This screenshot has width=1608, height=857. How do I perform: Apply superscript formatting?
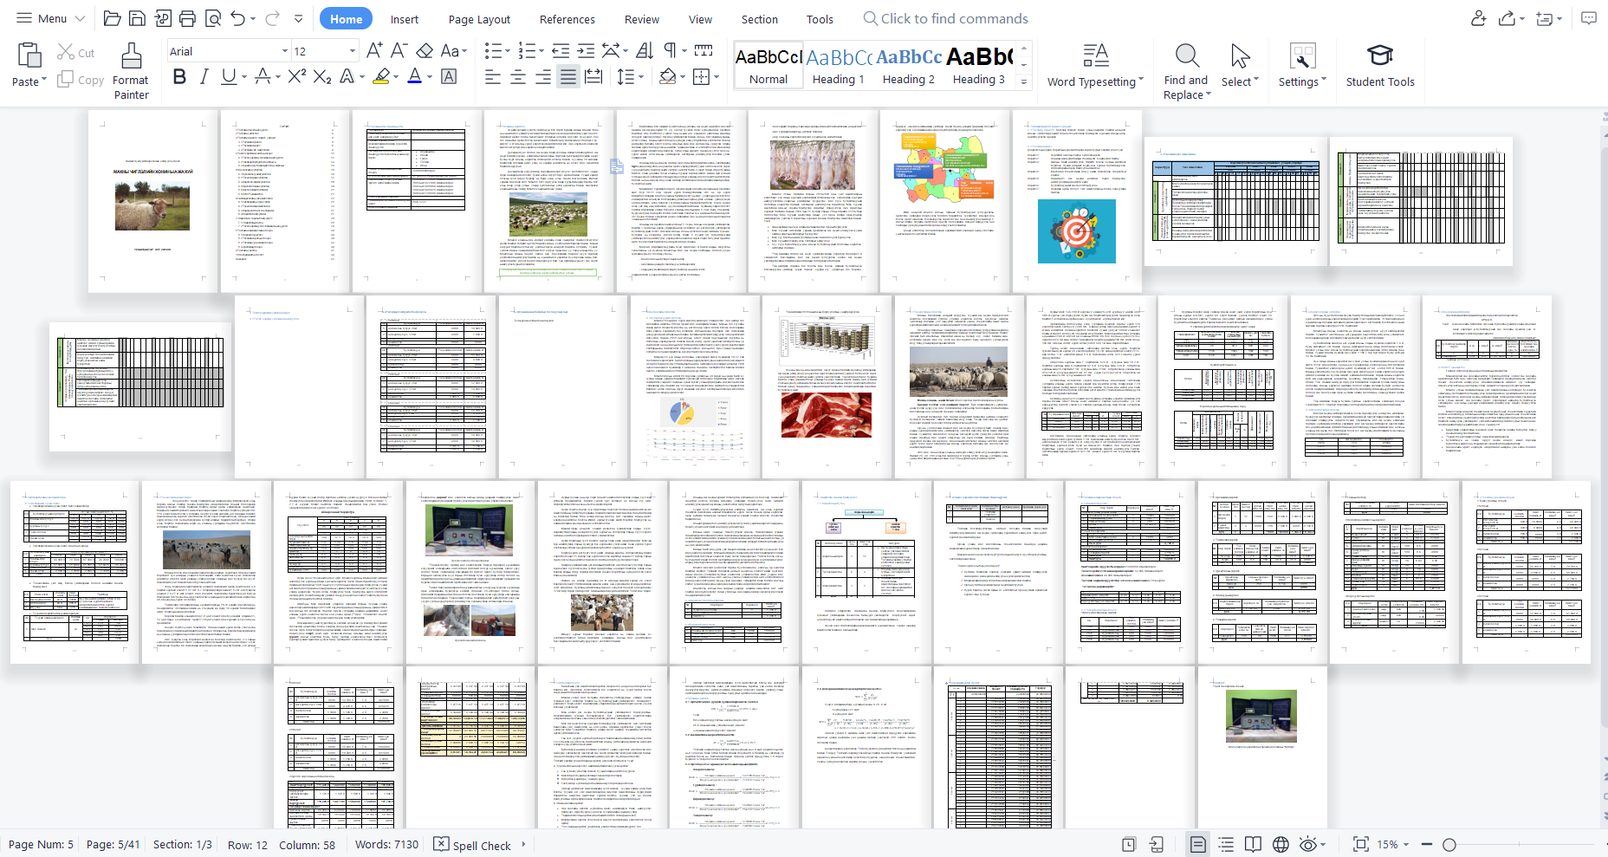(296, 76)
